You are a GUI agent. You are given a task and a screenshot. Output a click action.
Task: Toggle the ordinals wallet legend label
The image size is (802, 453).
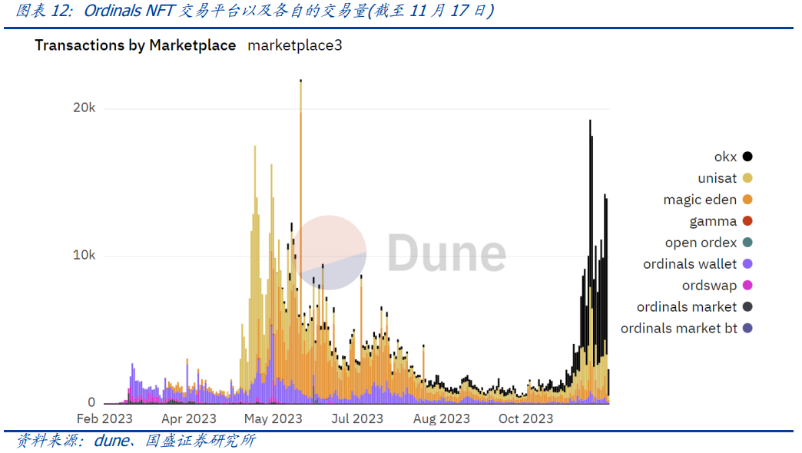coord(690,264)
